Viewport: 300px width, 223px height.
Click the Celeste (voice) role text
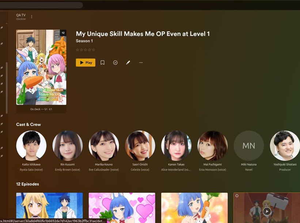coord(140,170)
